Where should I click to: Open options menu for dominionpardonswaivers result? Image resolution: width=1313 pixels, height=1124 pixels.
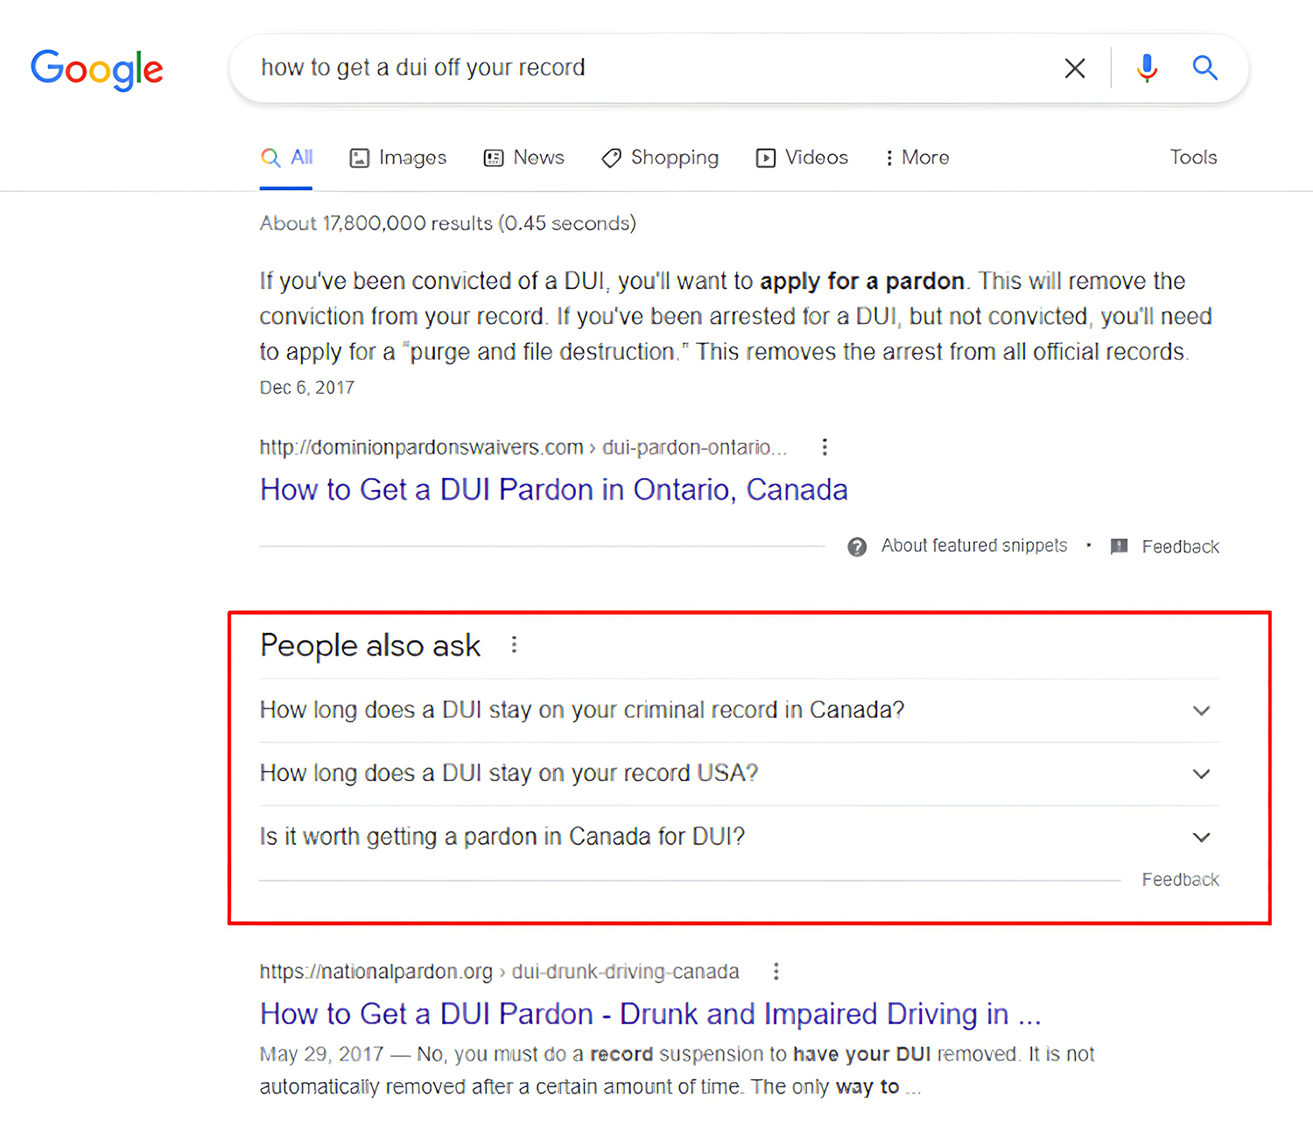pos(825,447)
